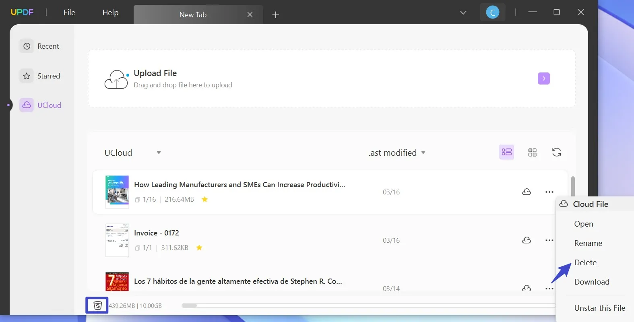Click the cloud icon for Invoice - 0172
The image size is (634, 322).
pos(526,240)
